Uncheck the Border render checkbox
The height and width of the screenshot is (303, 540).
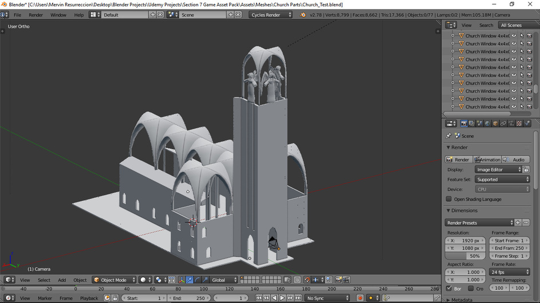pos(449,289)
